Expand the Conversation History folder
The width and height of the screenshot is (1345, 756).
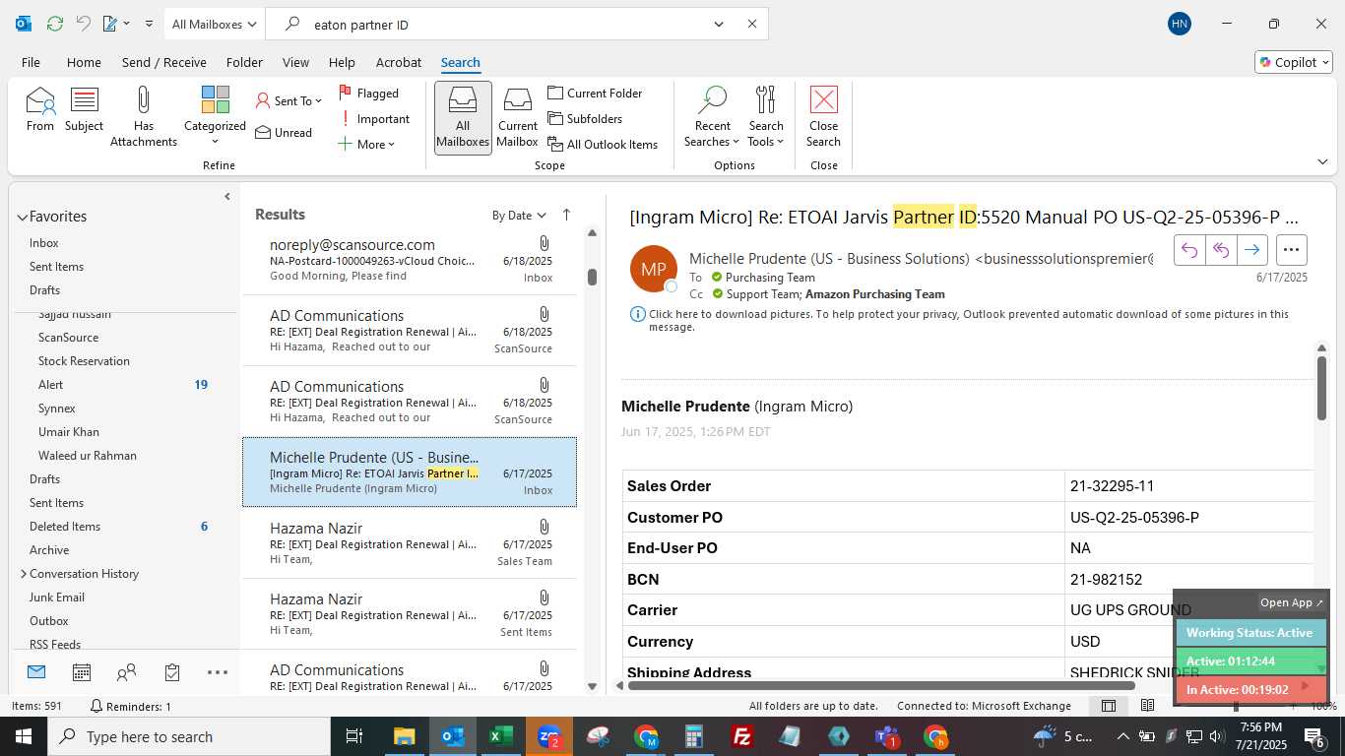[x=24, y=574]
